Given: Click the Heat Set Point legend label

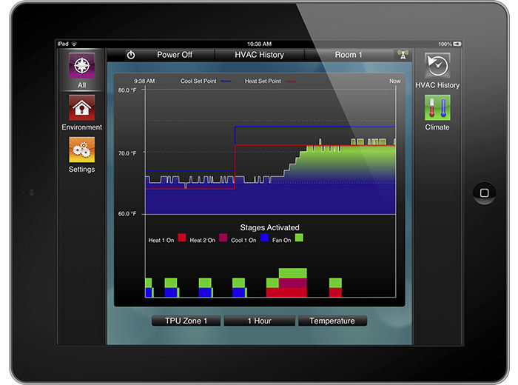Looking at the screenshot, I should pyautogui.click(x=263, y=81).
